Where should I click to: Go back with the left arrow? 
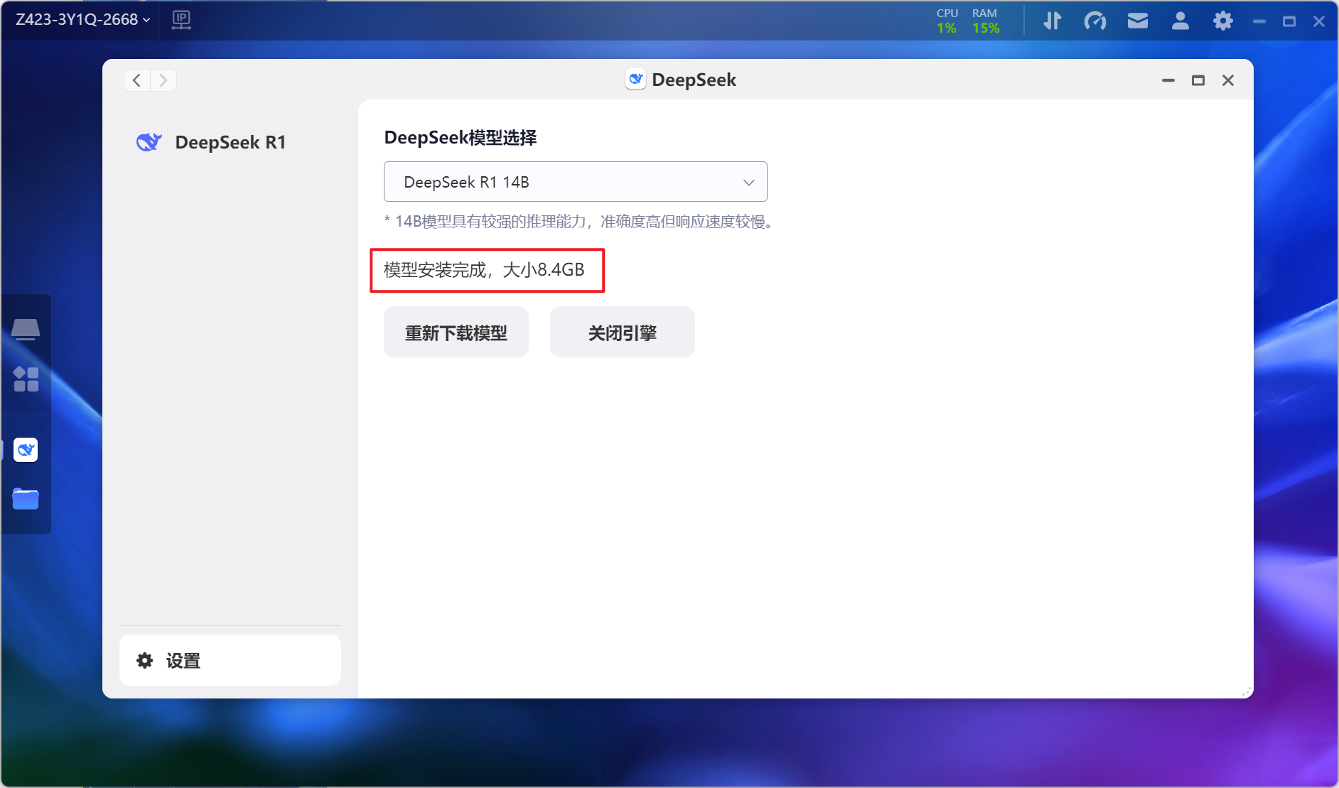pos(137,80)
